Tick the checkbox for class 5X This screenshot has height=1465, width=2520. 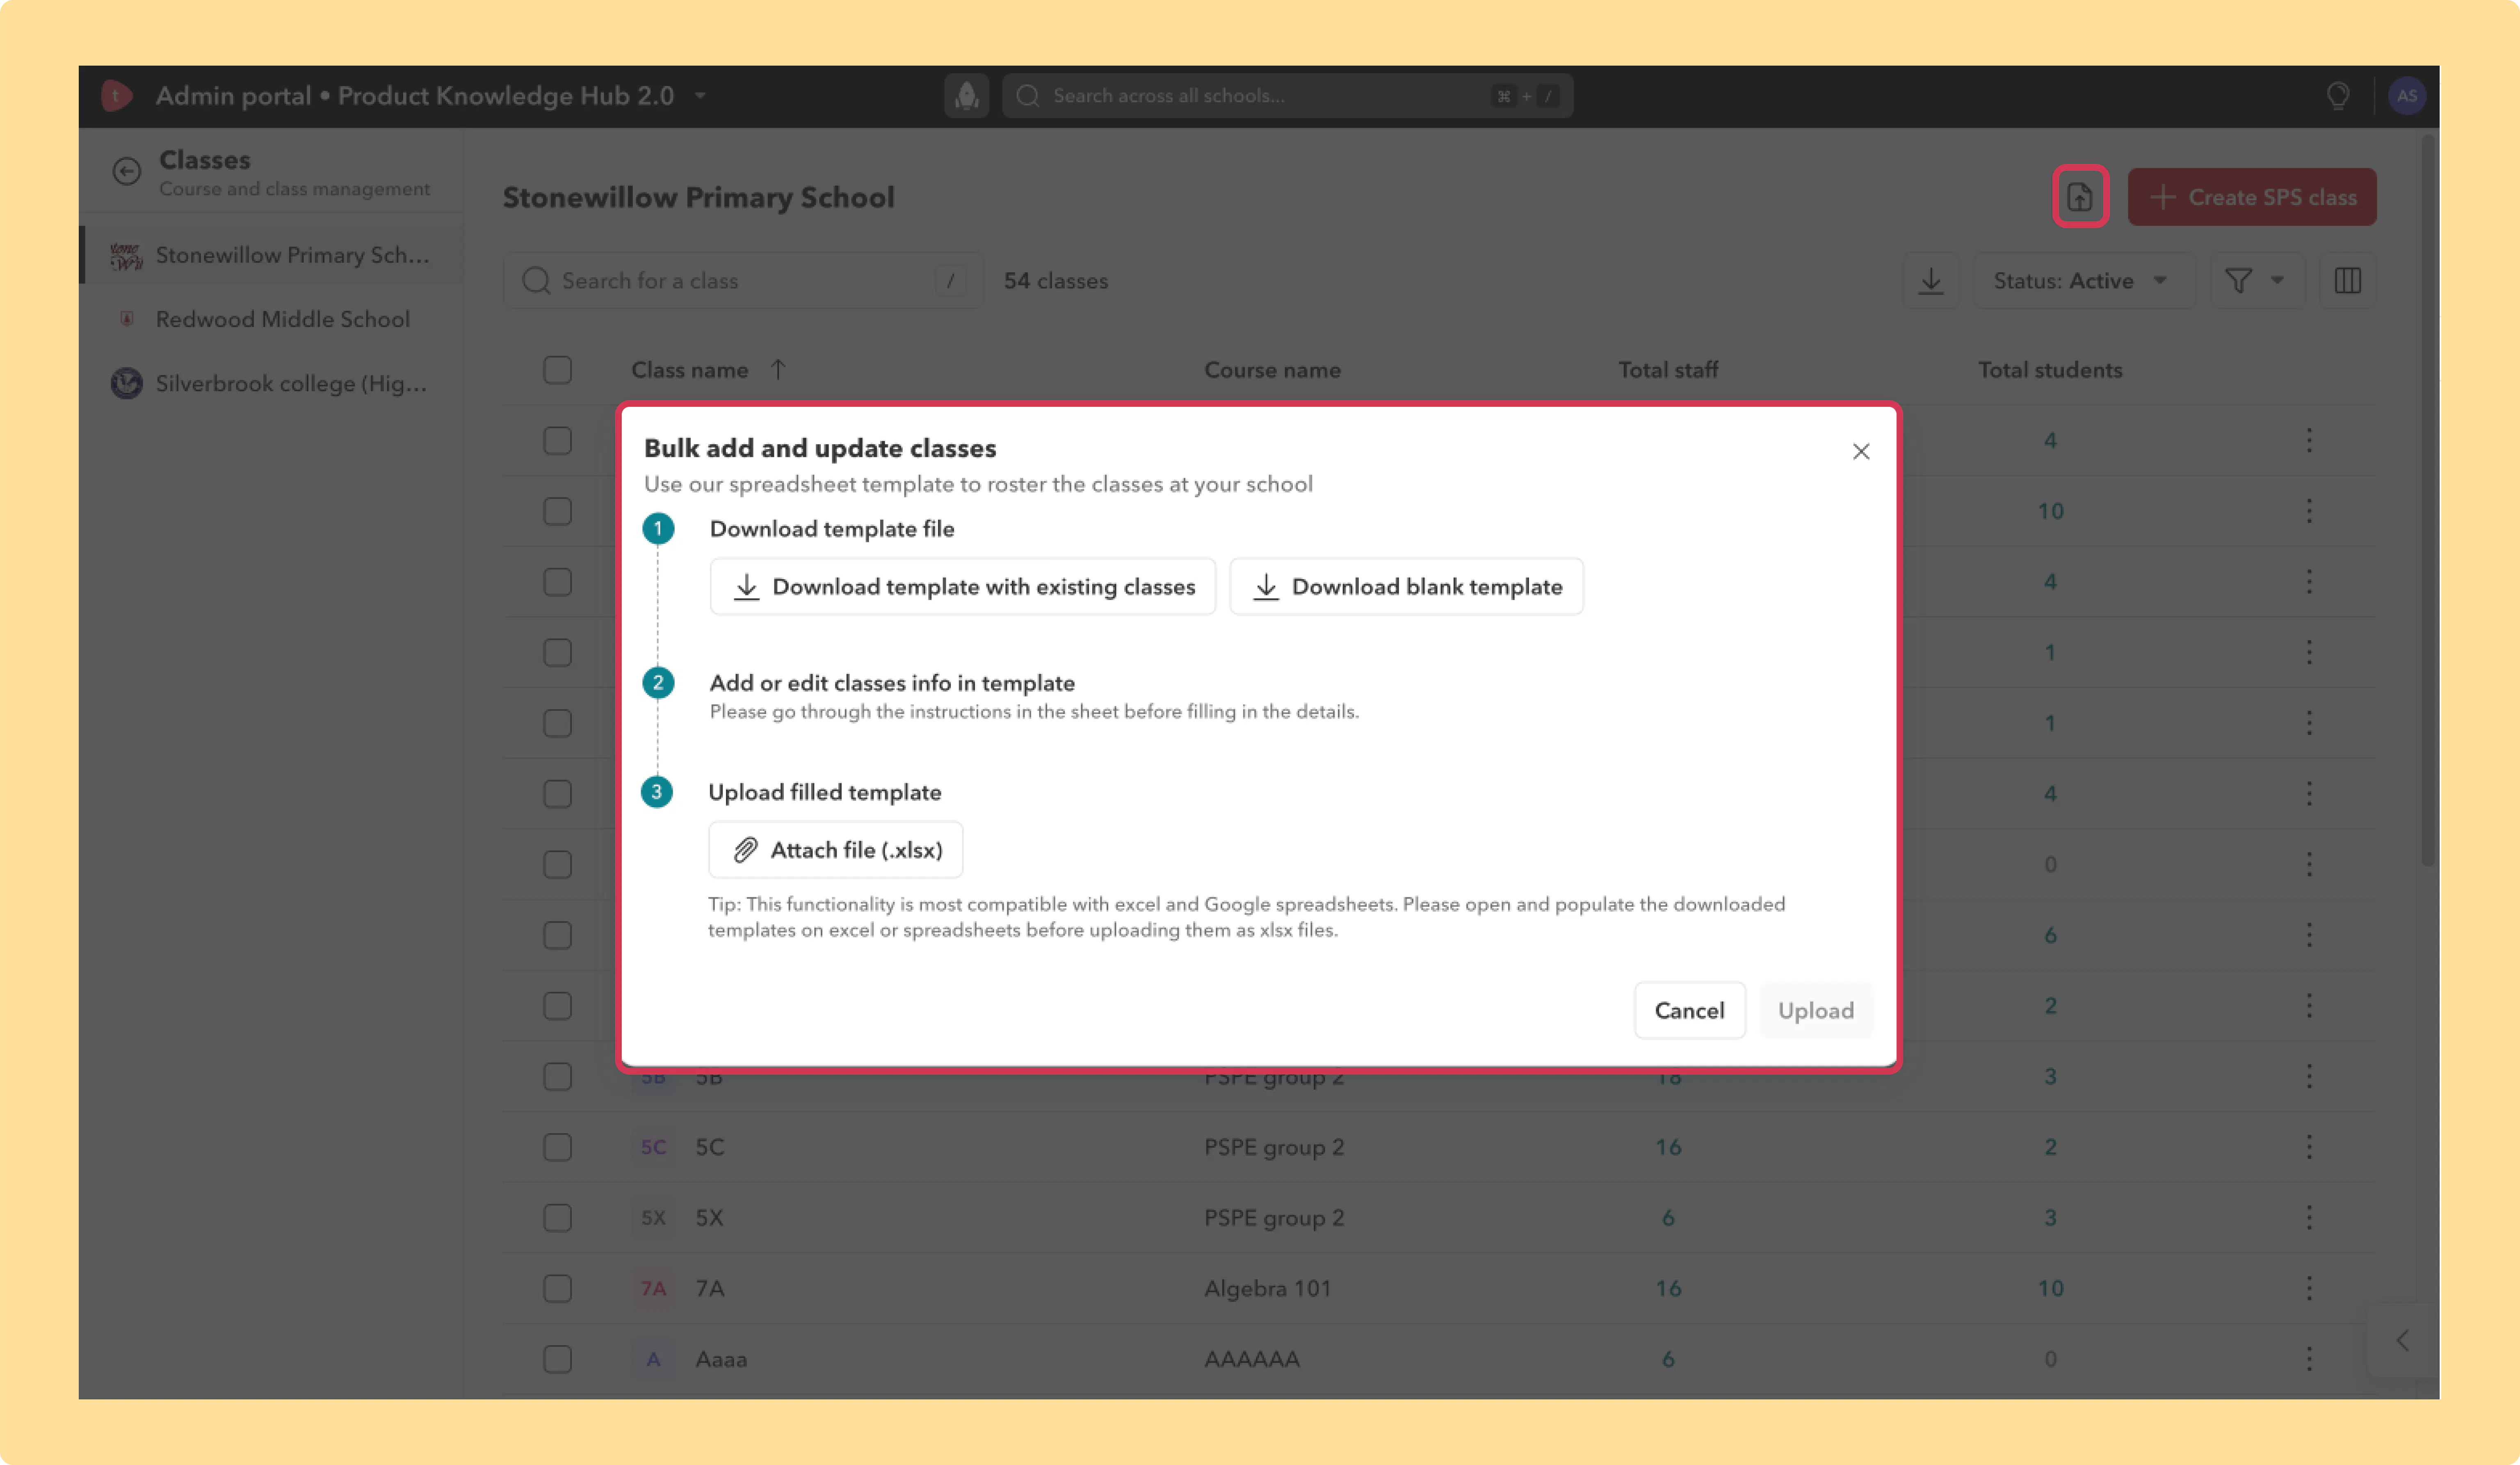coord(557,1218)
